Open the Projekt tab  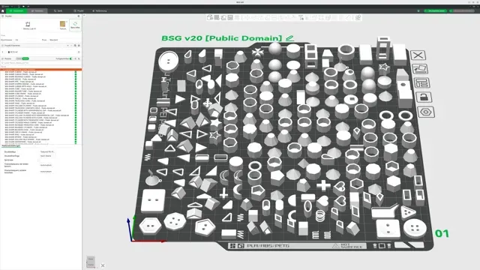click(79, 10)
